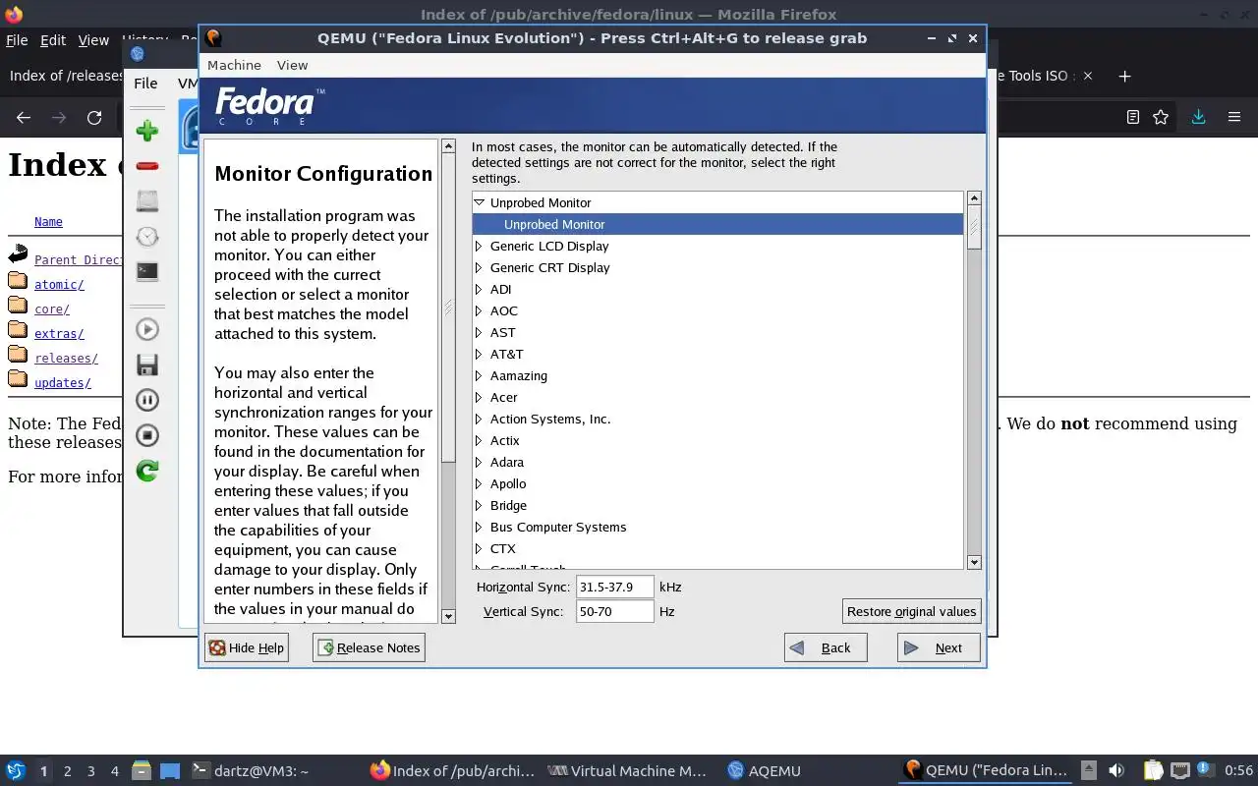Viewport: 1258px width, 786px height.
Task: Click the show desktop icon in taskbar
Action: point(169,770)
